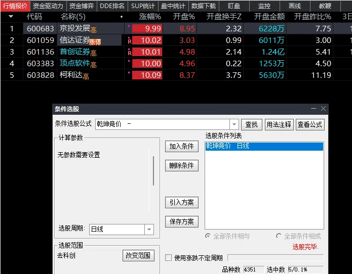Click the 涨停 tag on 信达证券
The height and width of the screenshot is (274, 352).
pos(95,42)
